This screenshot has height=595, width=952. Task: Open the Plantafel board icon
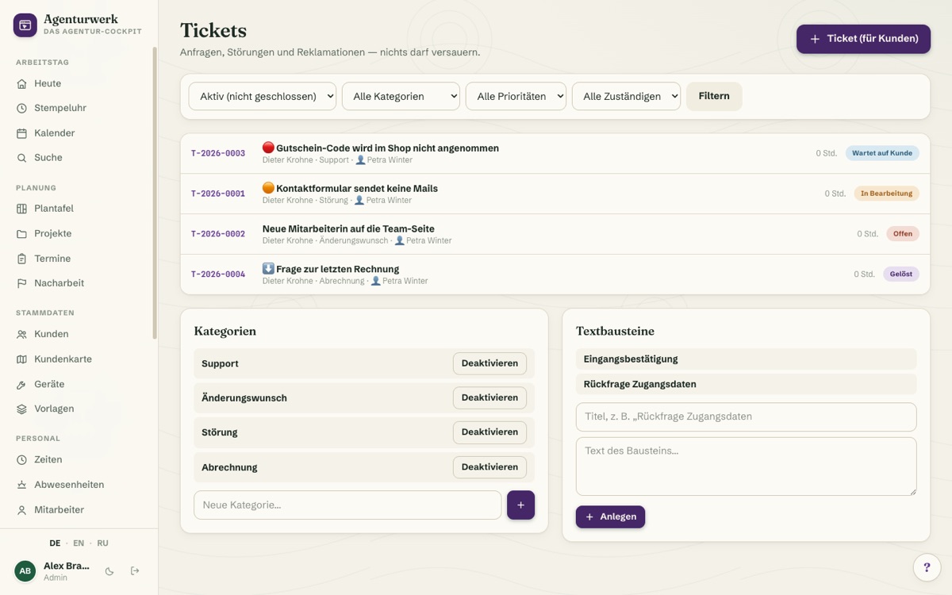[x=21, y=209]
